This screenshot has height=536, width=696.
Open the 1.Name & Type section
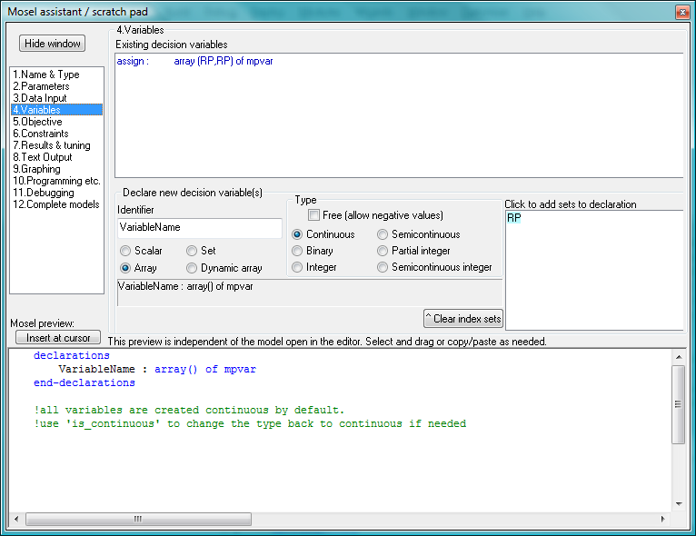(46, 74)
